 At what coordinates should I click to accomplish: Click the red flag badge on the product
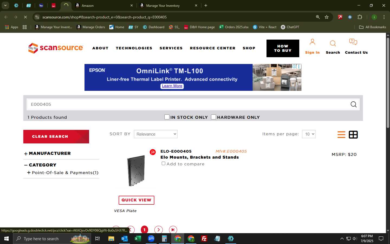coord(153,152)
